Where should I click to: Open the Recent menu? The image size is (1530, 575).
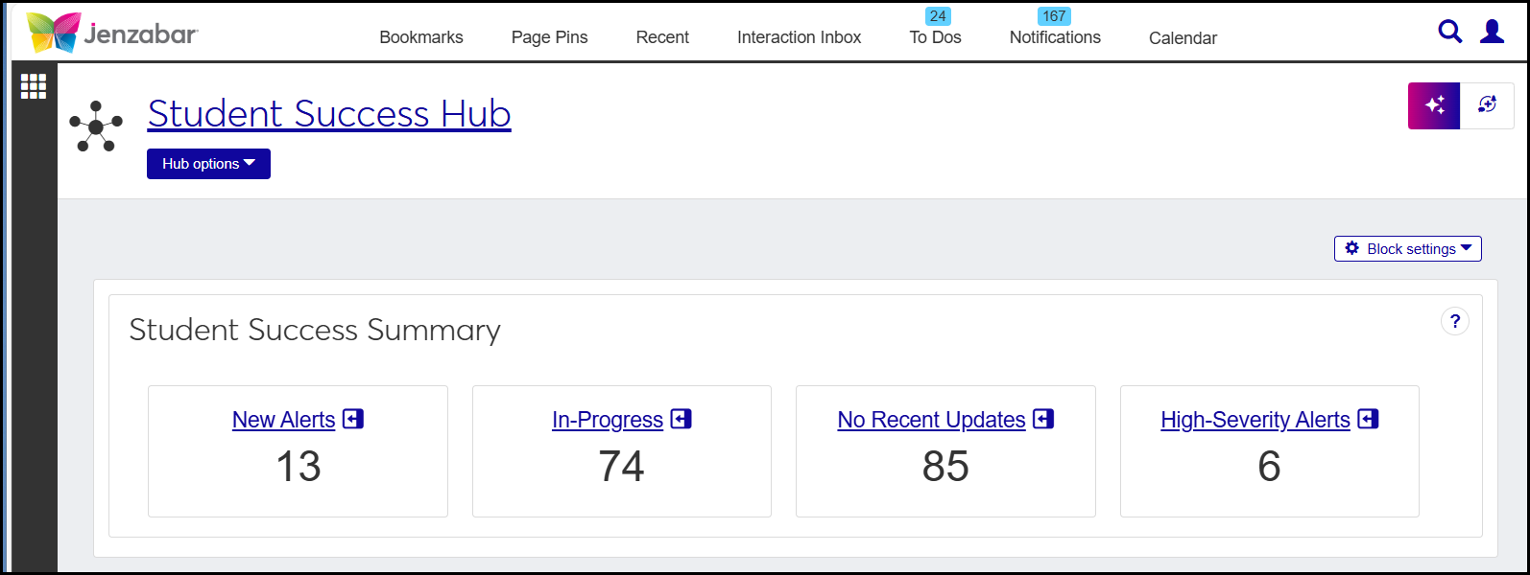662,37
